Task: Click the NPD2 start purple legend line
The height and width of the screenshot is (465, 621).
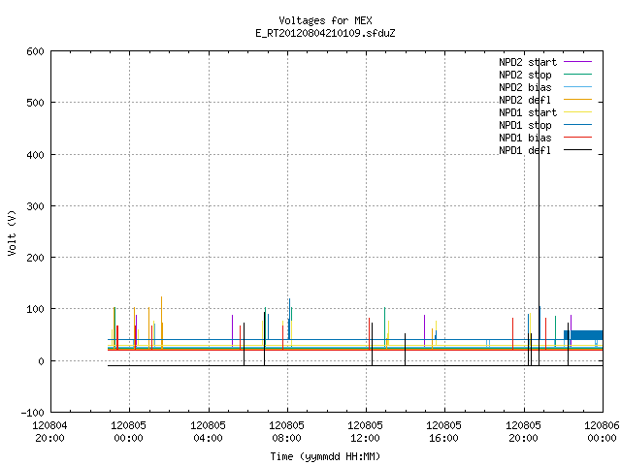Action: coord(577,62)
